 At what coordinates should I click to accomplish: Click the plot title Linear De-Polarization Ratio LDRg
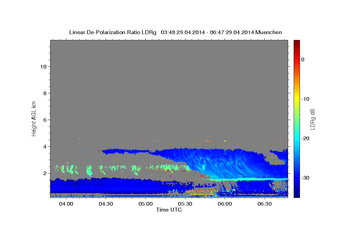[x=113, y=32]
